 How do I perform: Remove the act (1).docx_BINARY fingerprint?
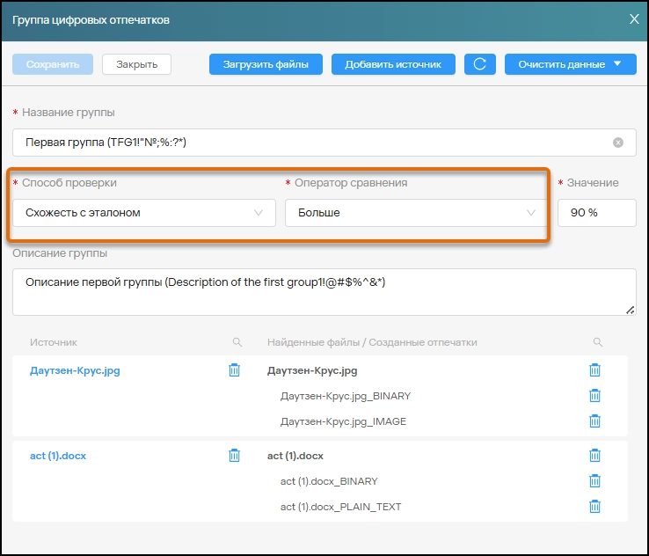point(594,481)
